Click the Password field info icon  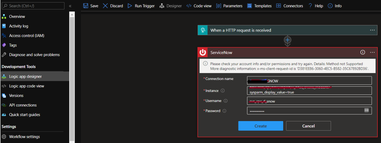click(x=224, y=111)
